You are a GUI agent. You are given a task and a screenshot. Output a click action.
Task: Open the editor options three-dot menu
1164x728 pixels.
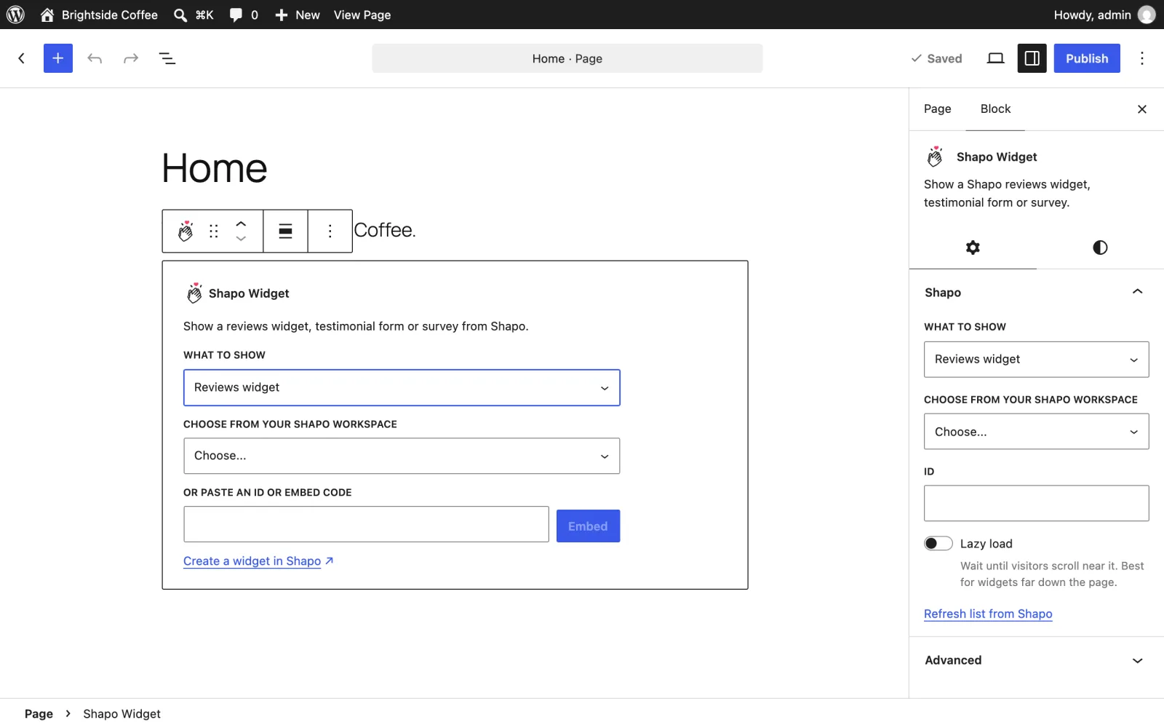tap(1142, 58)
